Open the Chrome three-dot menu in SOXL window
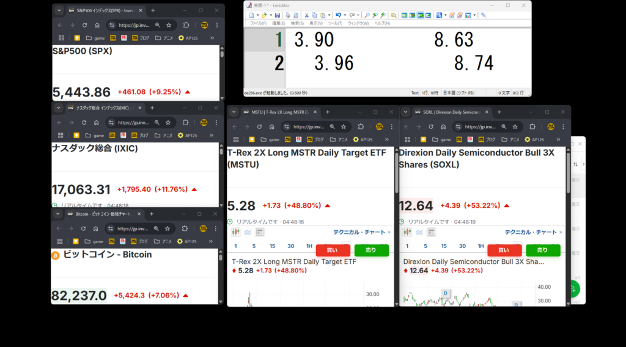The image size is (626, 347). [563, 127]
